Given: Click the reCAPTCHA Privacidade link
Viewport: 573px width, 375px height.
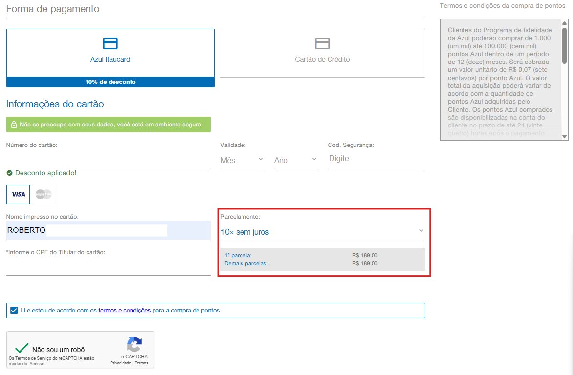Looking at the screenshot, I should (120, 363).
